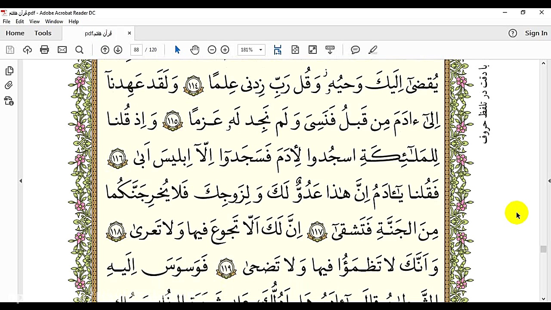Select the text Selection tool
The image size is (551, 310).
pyautogui.click(x=177, y=50)
